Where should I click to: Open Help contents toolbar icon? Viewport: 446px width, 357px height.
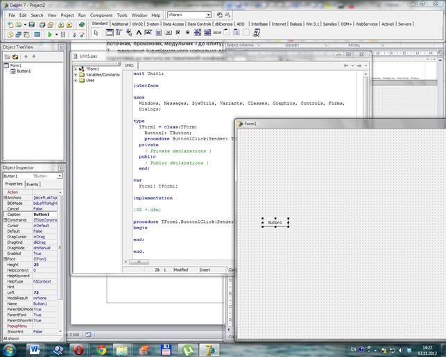pos(82,24)
